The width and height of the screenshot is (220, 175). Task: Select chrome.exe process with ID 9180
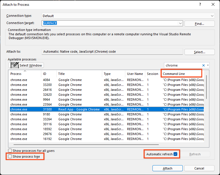107,114
